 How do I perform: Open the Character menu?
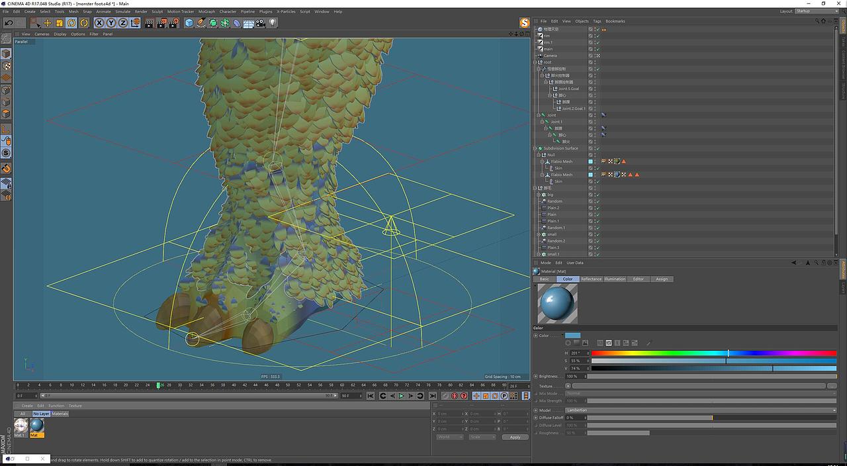[x=228, y=11]
